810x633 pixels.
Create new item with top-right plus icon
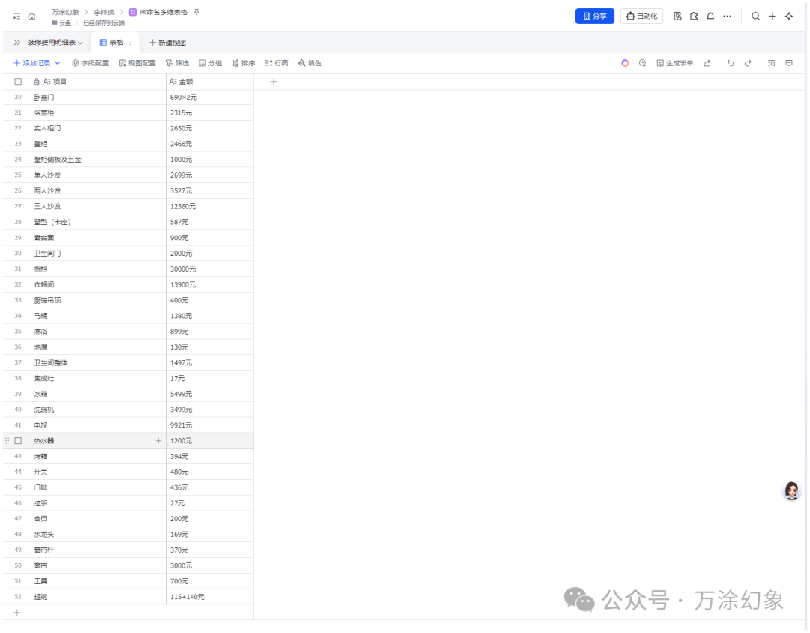[x=772, y=16]
